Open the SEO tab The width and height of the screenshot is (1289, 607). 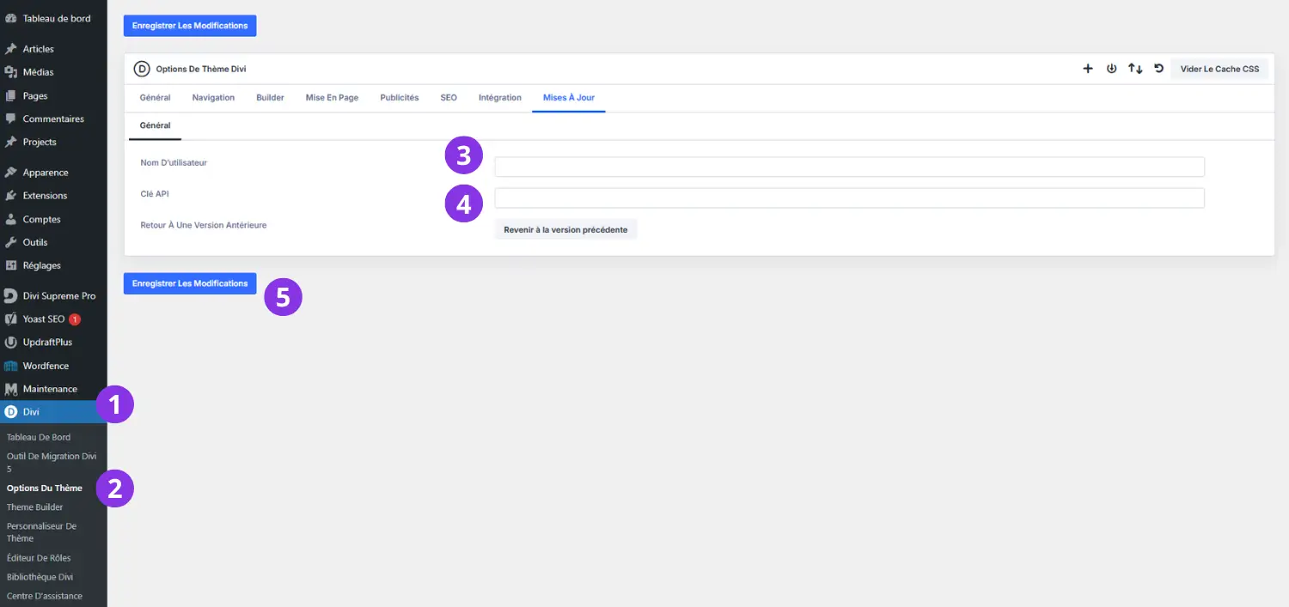[449, 98]
